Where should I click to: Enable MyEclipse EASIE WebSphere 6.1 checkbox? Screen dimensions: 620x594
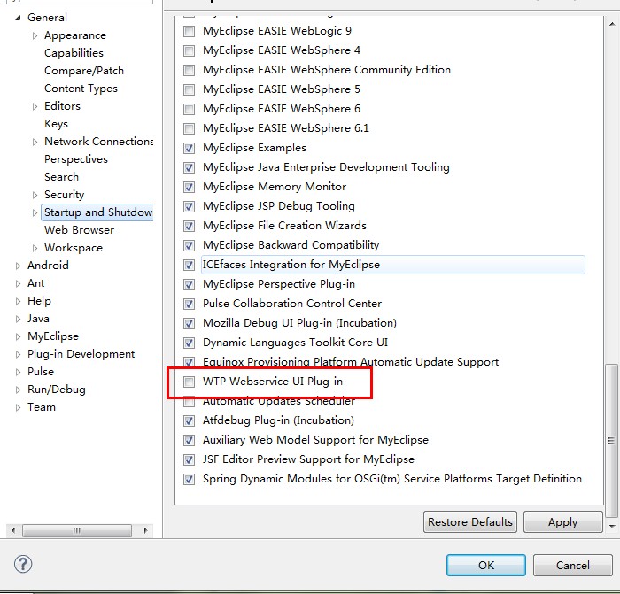tap(189, 128)
